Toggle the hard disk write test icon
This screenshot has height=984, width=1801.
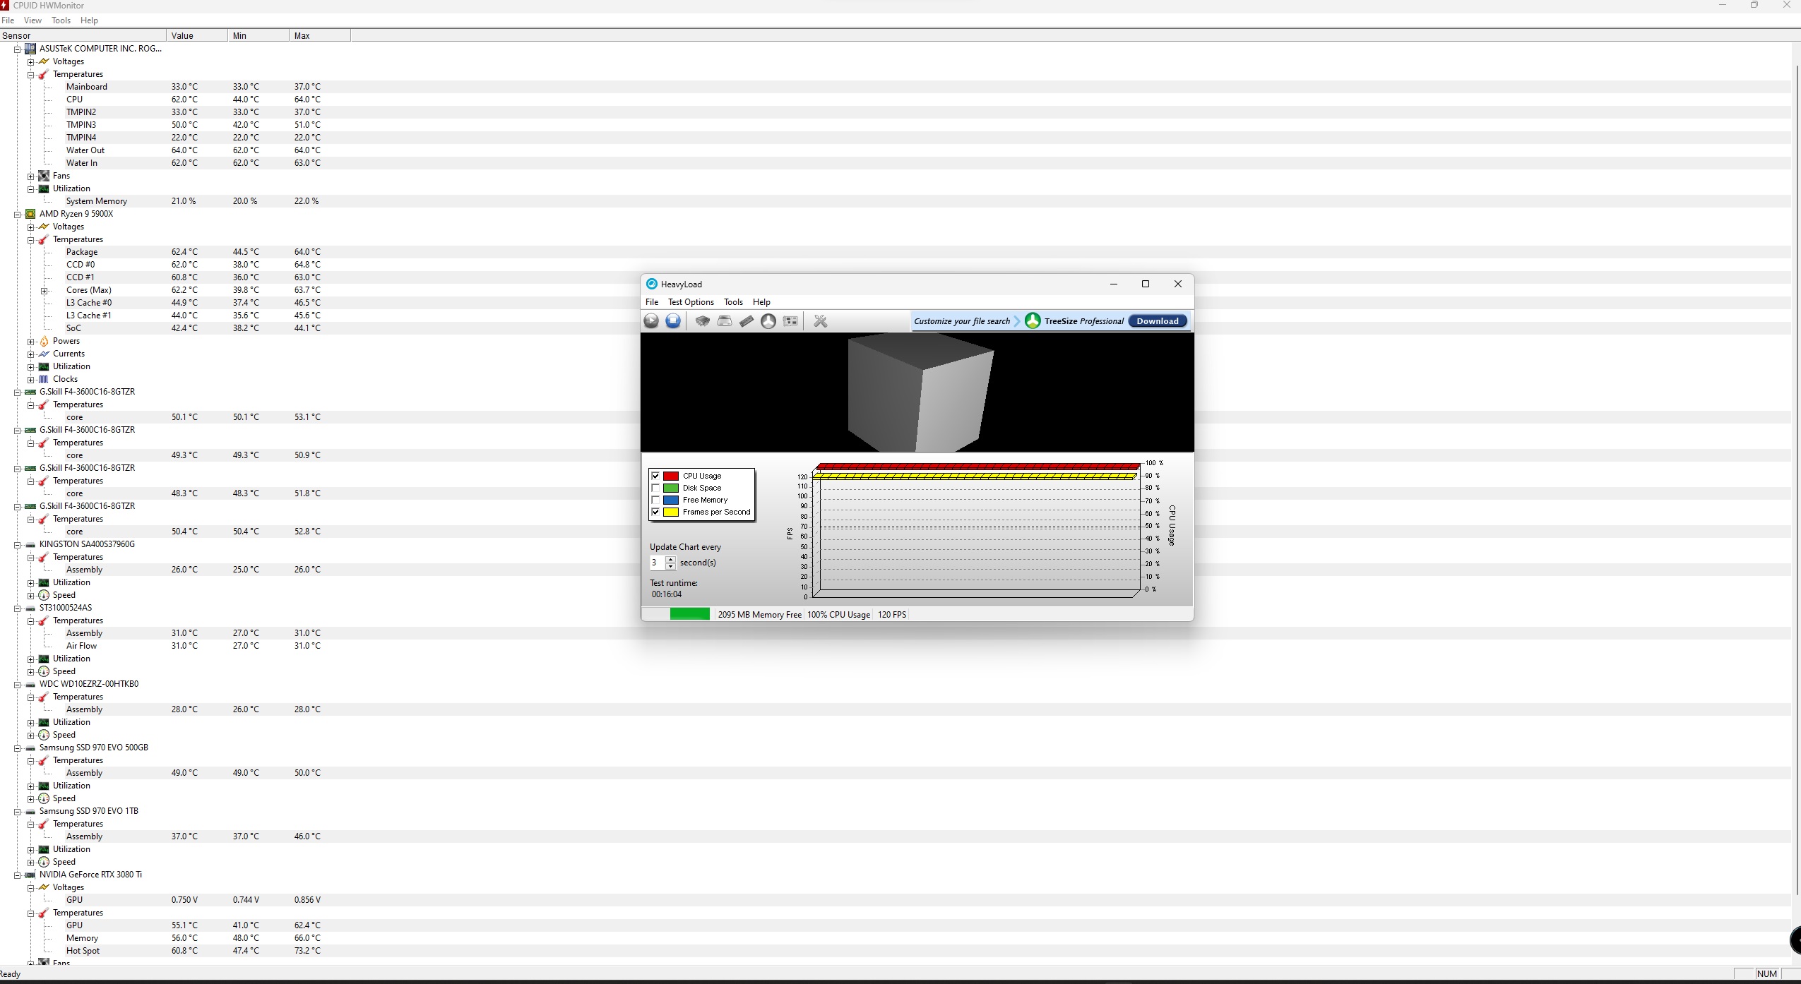pos(725,321)
